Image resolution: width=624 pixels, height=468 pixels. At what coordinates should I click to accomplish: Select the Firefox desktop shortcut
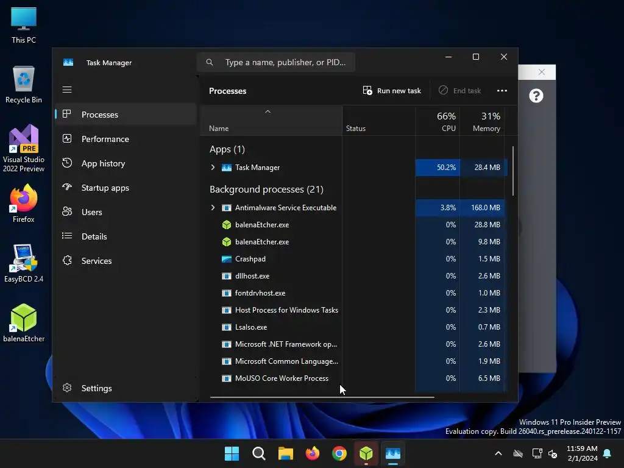pyautogui.click(x=24, y=204)
